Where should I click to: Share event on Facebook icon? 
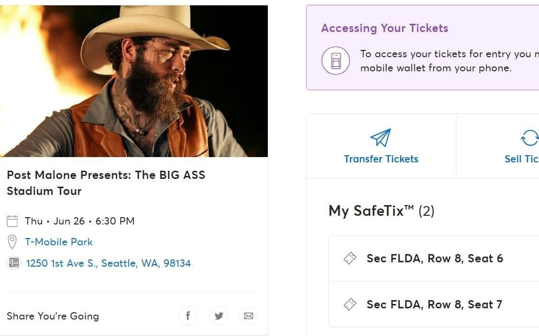coord(188,316)
